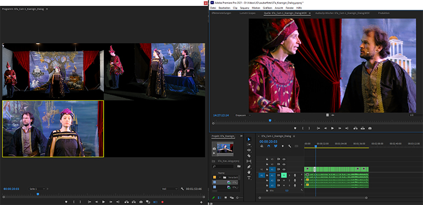This screenshot has width=423, height=205.
Task: Open the Voll playback resolution dropdown
Action: pos(169,189)
